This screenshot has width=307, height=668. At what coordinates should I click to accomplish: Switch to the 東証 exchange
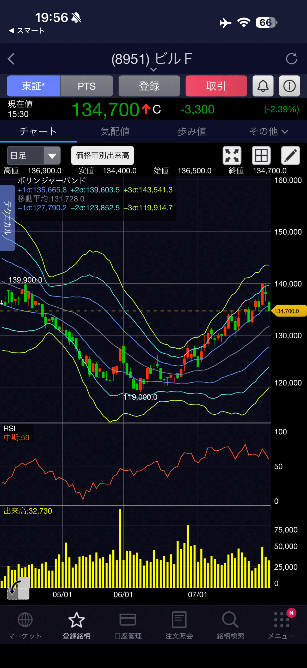point(33,86)
